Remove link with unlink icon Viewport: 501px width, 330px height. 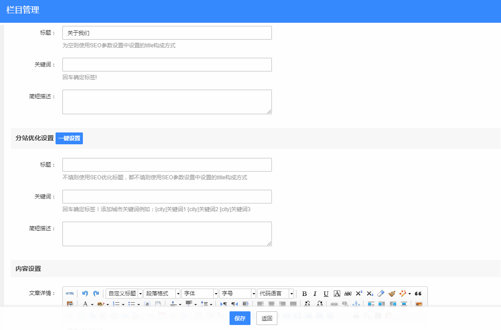[345, 304]
